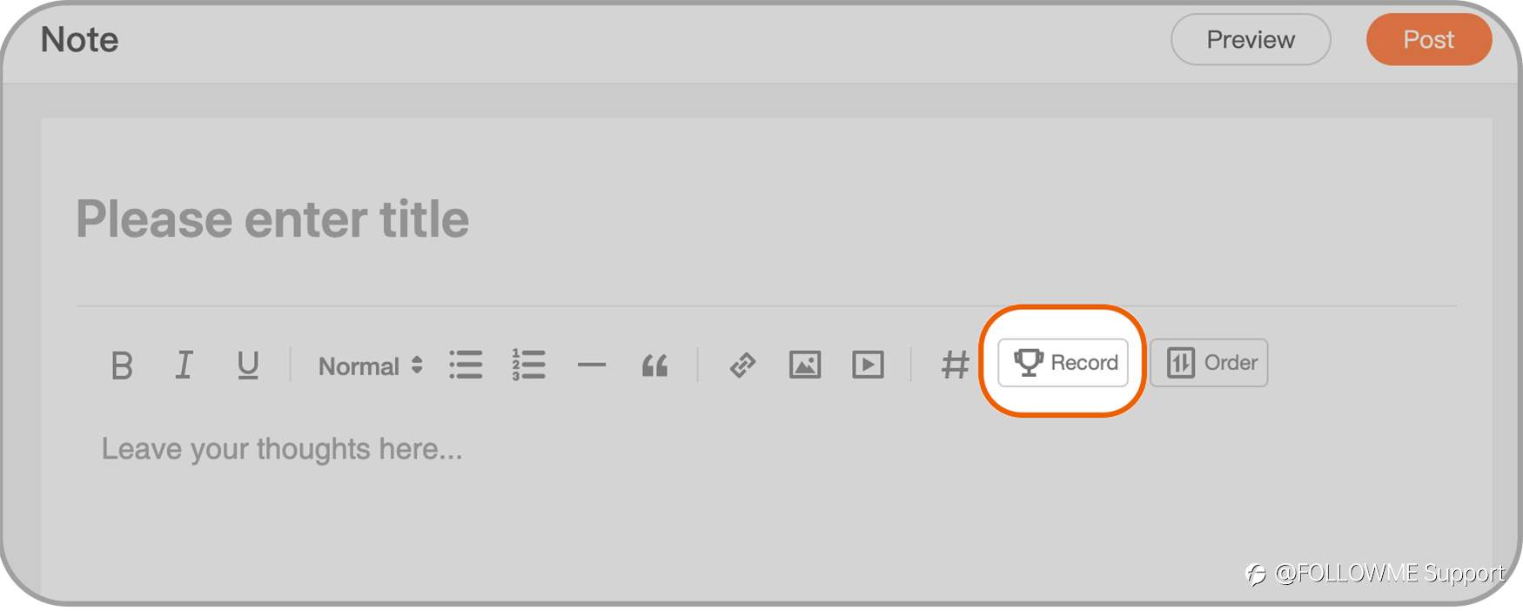Viewport: 1523px width, 611px height.
Task: Toggle bold formatting
Action: tap(122, 365)
